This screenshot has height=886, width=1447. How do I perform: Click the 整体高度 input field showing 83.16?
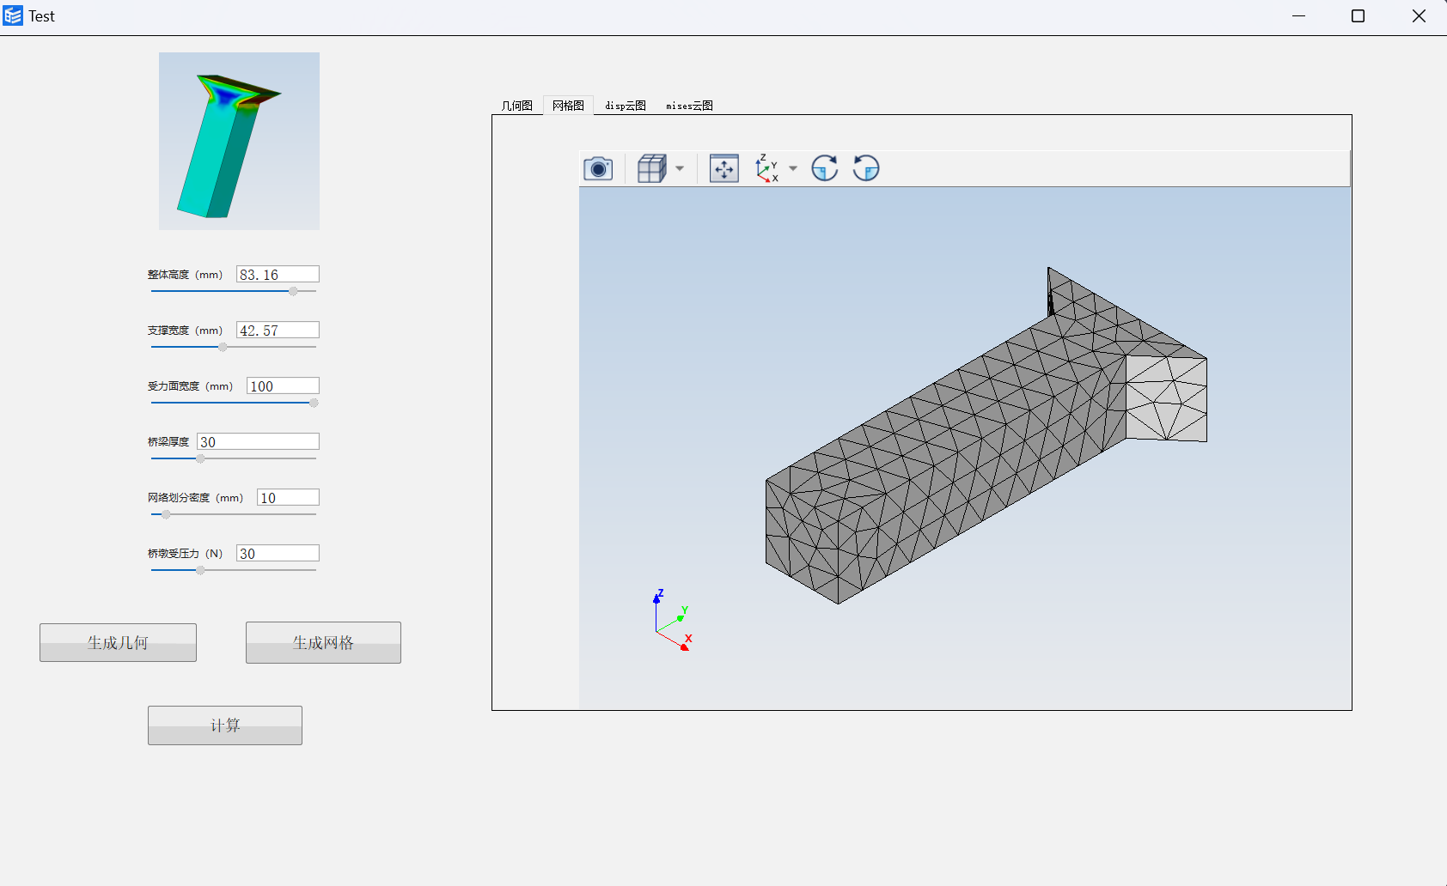click(278, 274)
